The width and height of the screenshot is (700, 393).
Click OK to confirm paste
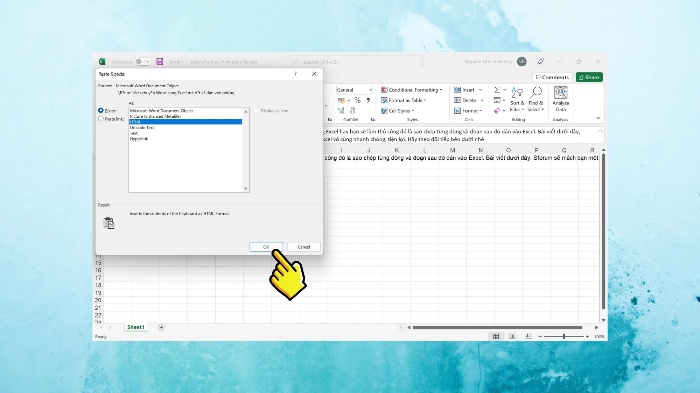pos(266,247)
